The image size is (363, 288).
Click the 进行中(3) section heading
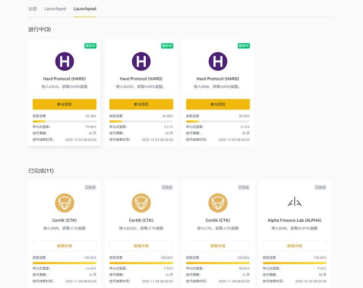40,29
